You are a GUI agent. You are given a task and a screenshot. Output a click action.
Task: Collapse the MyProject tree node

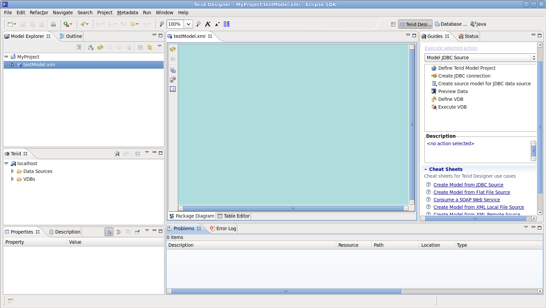click(x=6, y=57)
